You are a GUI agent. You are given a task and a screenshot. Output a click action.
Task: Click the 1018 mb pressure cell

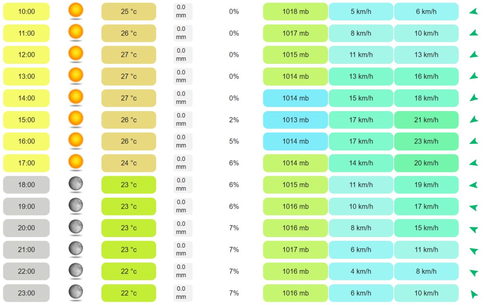[x=295, y=11]
